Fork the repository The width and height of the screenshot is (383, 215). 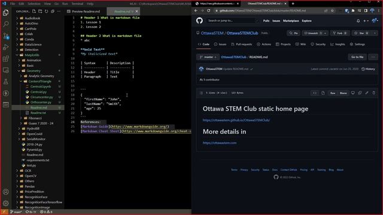pos(340,33)
